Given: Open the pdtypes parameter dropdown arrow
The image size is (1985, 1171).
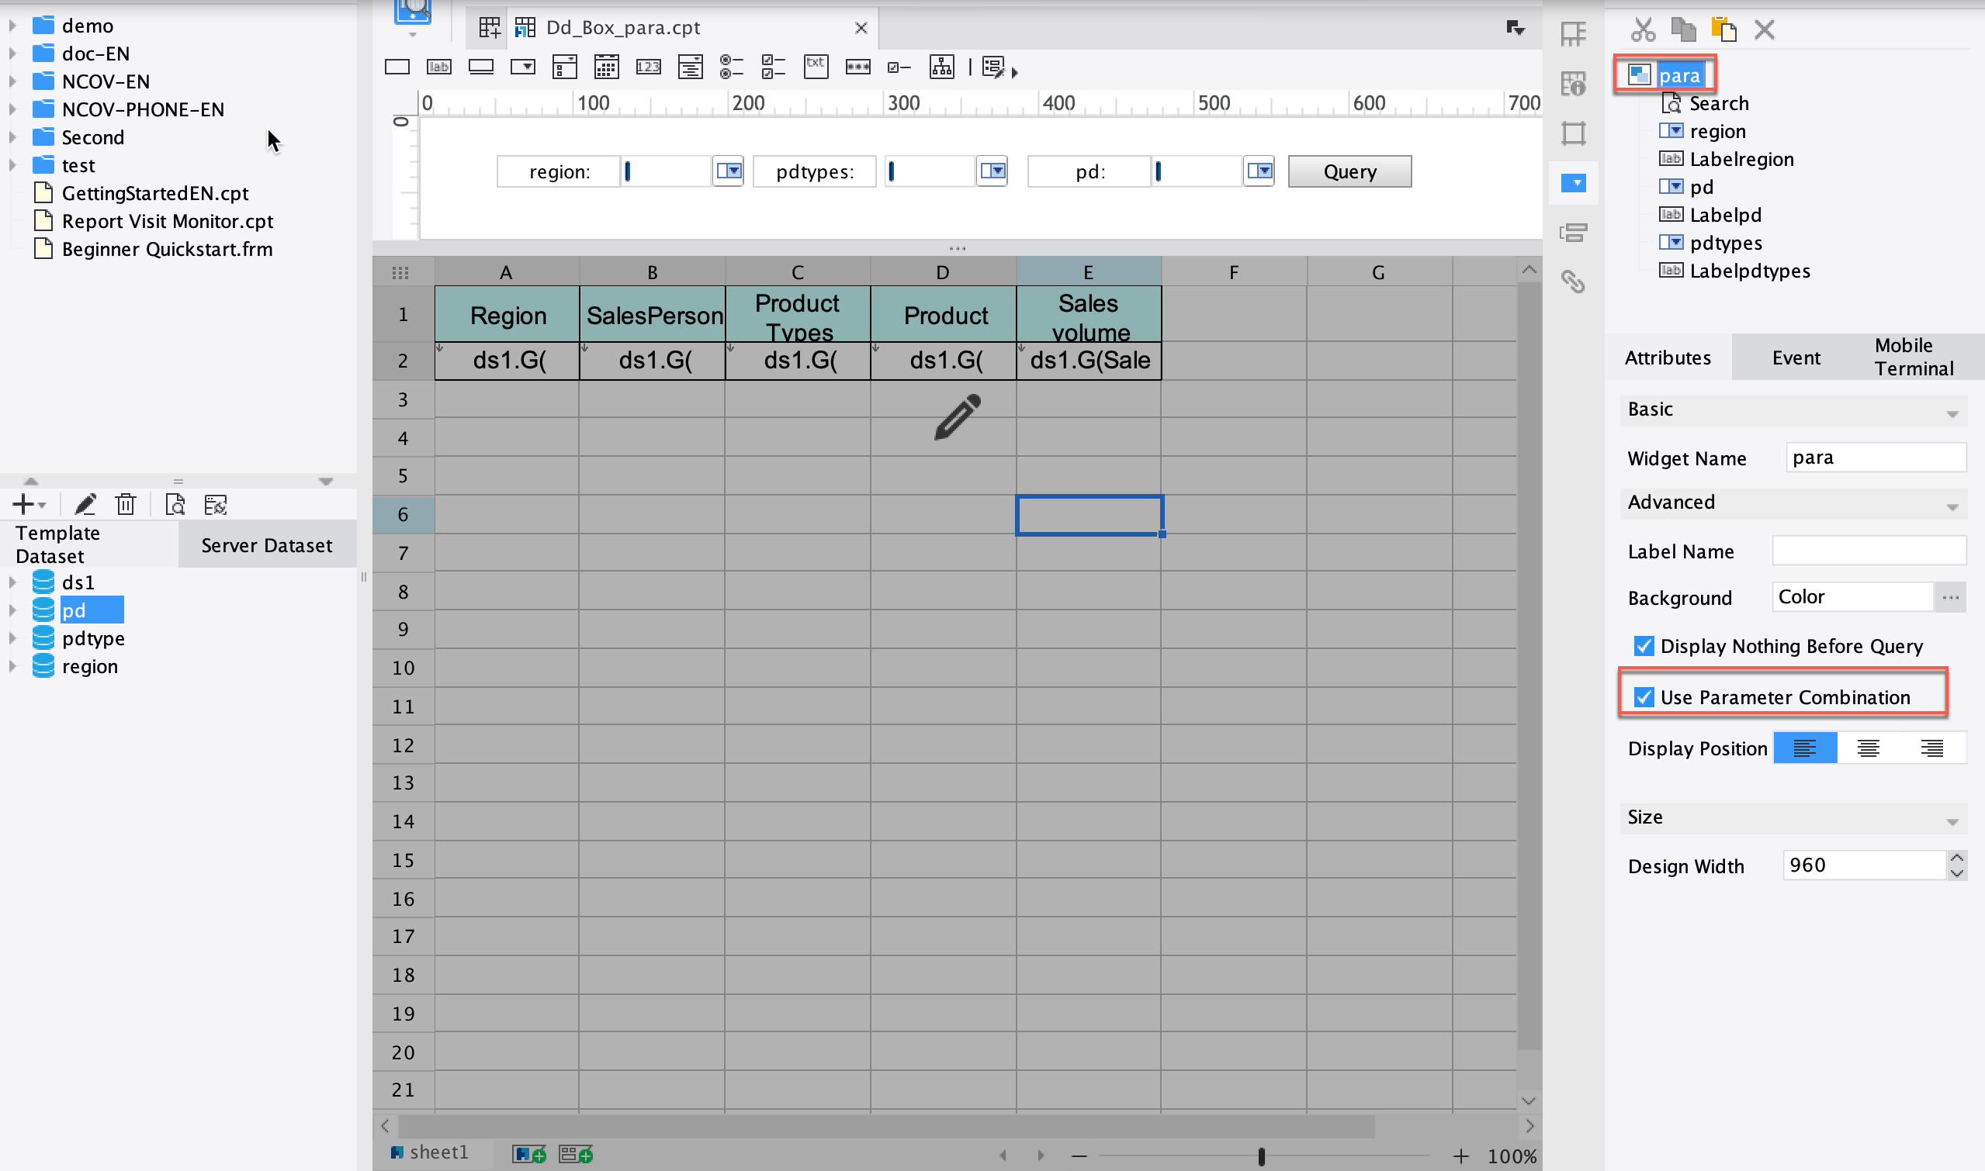Looking at the screenshot, I should 992,171.
